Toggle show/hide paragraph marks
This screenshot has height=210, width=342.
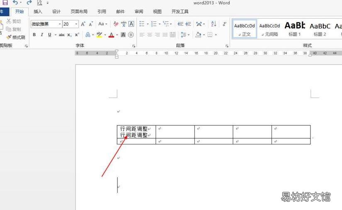pyautogui.click(x=225, y=24)
